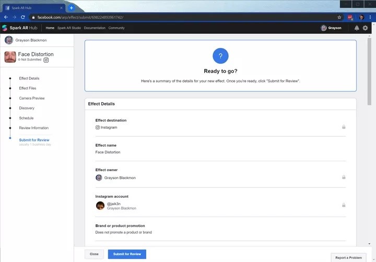This screenshot has height=262, width=376.
Task: Open the Camera Preview step
Action: (x=32, y=98)
